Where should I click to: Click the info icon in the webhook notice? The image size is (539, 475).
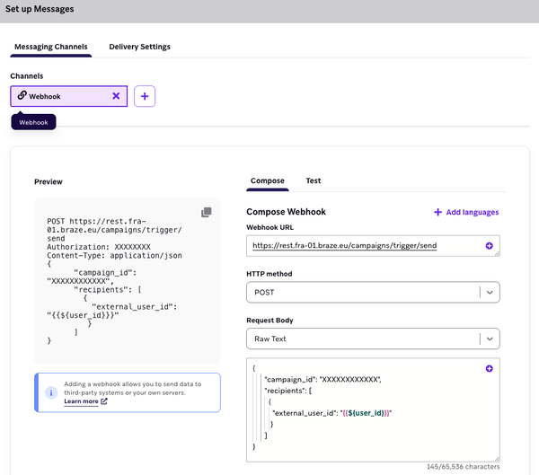tap(51, 392)
